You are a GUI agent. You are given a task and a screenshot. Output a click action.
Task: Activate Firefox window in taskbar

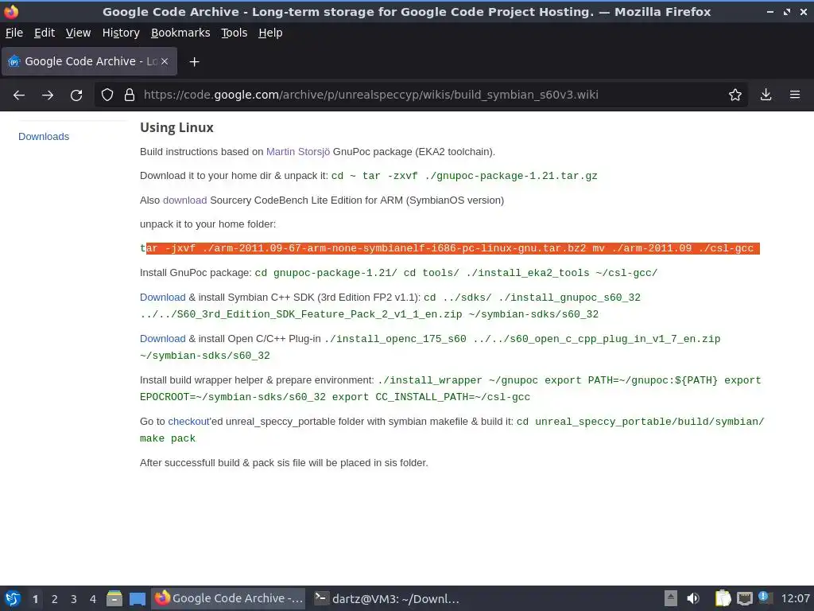click(x=229, y=598)
